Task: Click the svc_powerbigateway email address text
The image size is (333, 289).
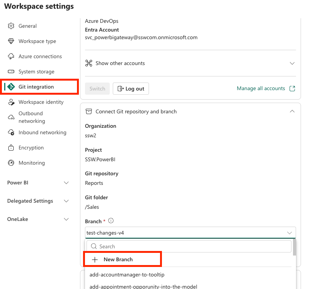Action: 141,37
